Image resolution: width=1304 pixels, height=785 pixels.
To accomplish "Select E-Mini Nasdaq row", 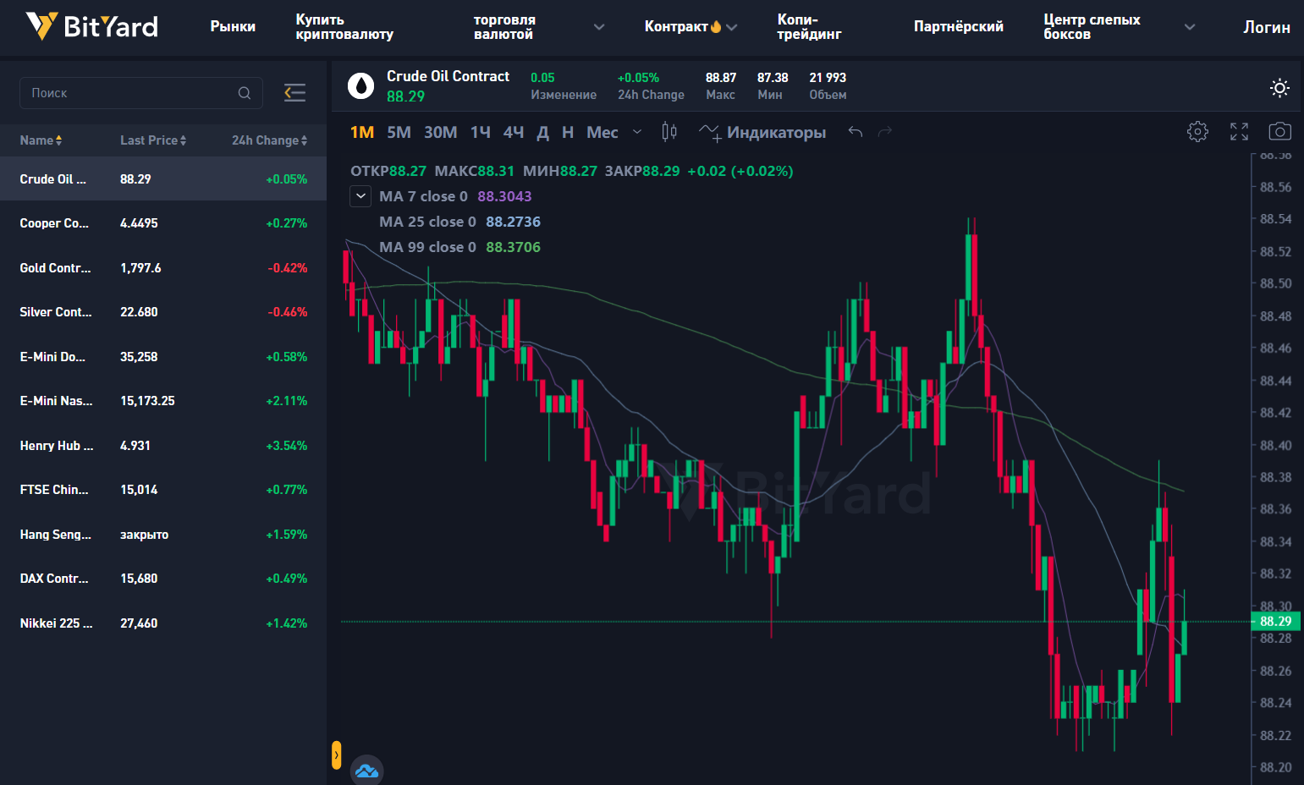I will [163, 401].
